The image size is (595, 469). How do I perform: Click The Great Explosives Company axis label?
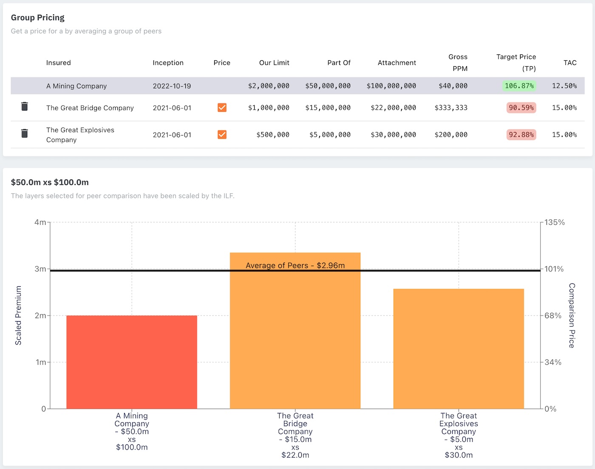[459, 435]
